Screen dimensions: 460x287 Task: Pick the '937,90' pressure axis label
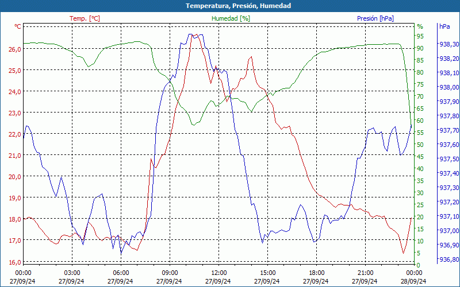point(449,102)
